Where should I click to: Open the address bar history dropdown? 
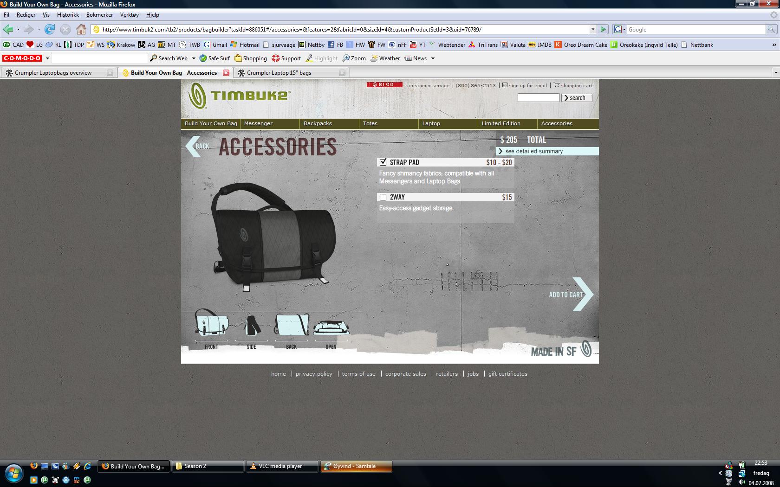click(593, 29)
